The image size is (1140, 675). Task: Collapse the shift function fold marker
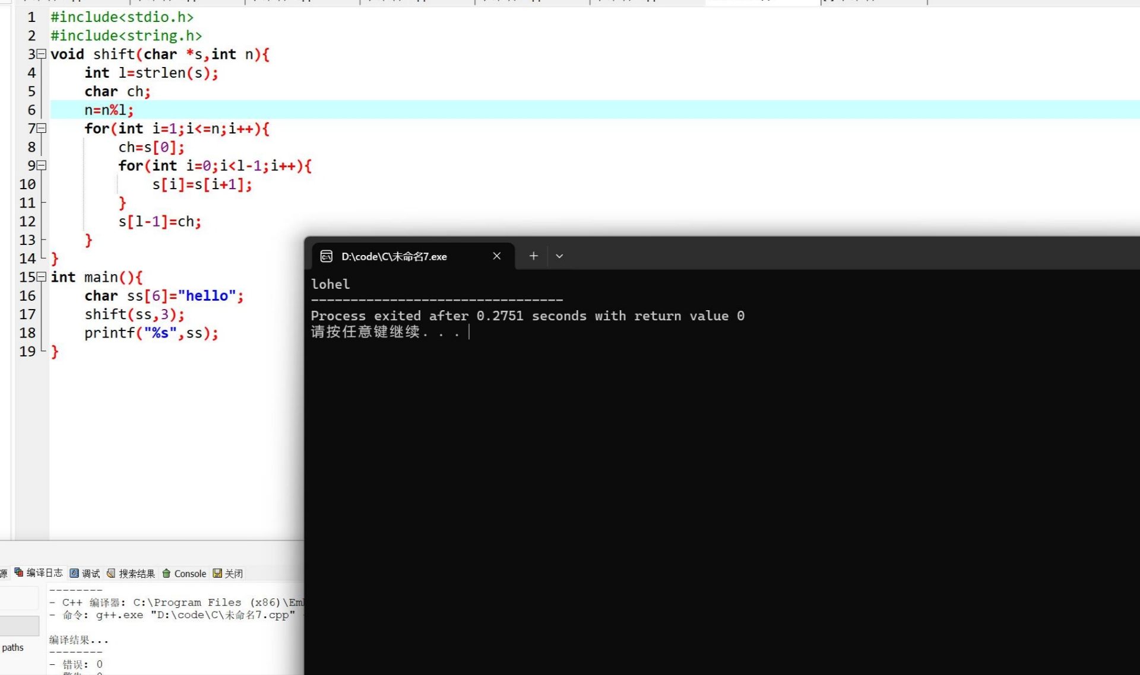(41, 54)
